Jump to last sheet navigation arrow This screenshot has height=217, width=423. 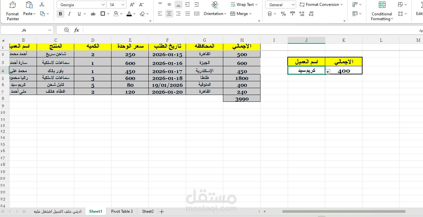(24, 211)
